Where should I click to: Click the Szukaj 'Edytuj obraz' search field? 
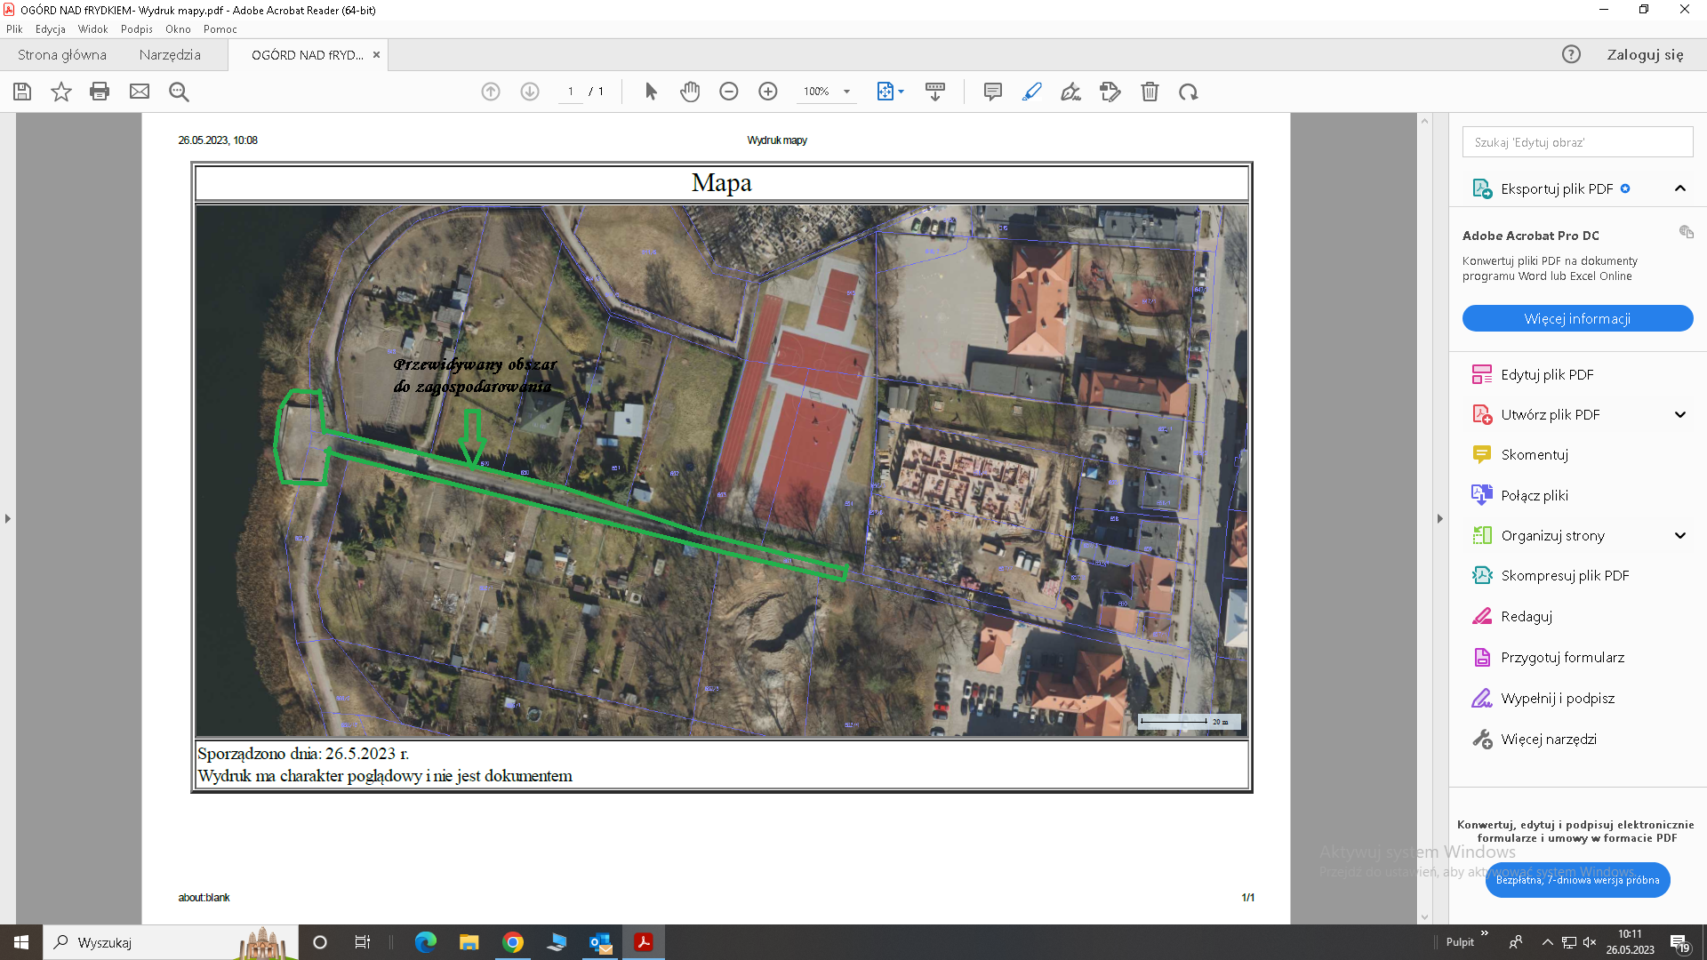point(1576,142)
